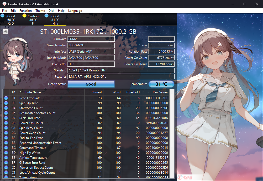Viewport: 263px width, 181px height.
Task: Click the Power On Count field
Action: pos(161,58)
